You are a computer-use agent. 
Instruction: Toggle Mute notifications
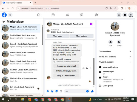110,67
